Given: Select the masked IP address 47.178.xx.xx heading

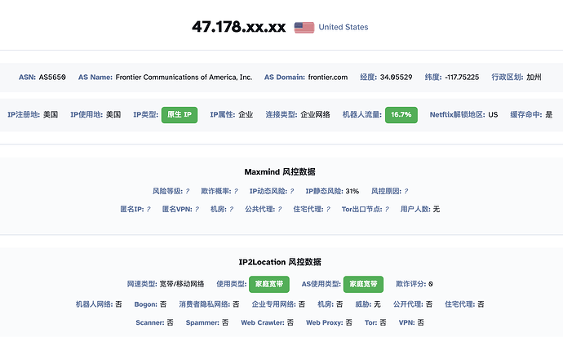Looking at the screenshot, I should click(x=239, y=27).
